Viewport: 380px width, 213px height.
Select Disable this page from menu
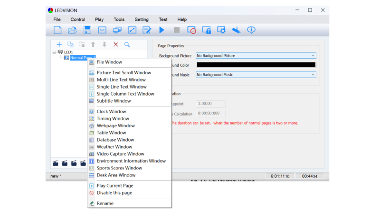[x=129, y=193]
